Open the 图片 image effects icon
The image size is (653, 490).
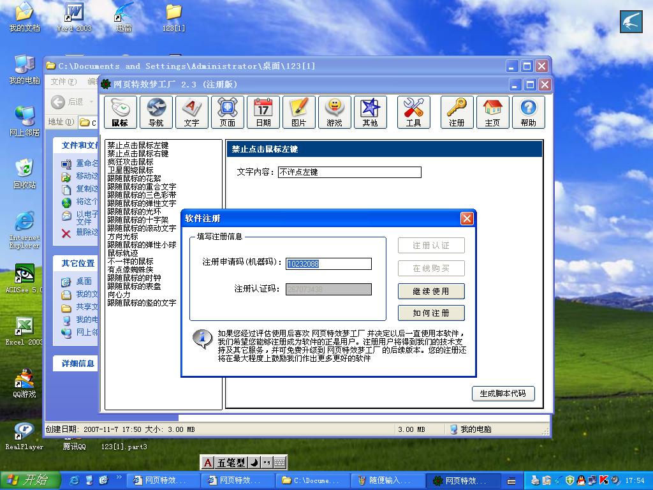(x=299, y=112)
